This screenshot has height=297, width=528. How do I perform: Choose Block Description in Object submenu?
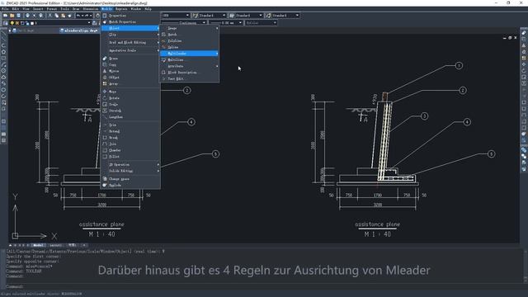[189, 73]
